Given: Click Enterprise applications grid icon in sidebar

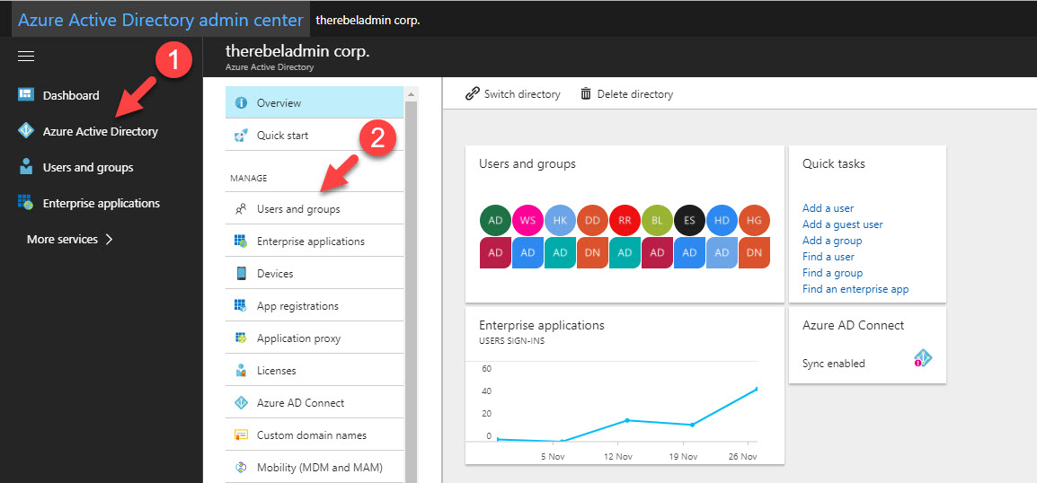Looking at the screenshot, I should [25, 203].
